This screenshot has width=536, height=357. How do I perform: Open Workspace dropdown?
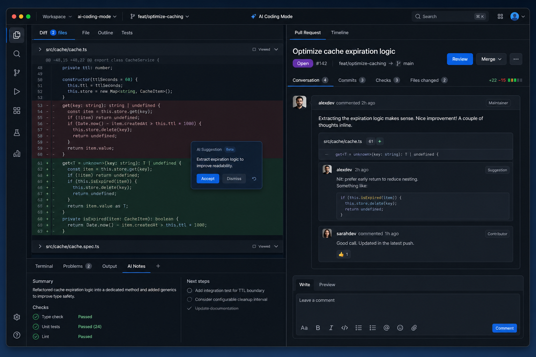pos(57,16)
